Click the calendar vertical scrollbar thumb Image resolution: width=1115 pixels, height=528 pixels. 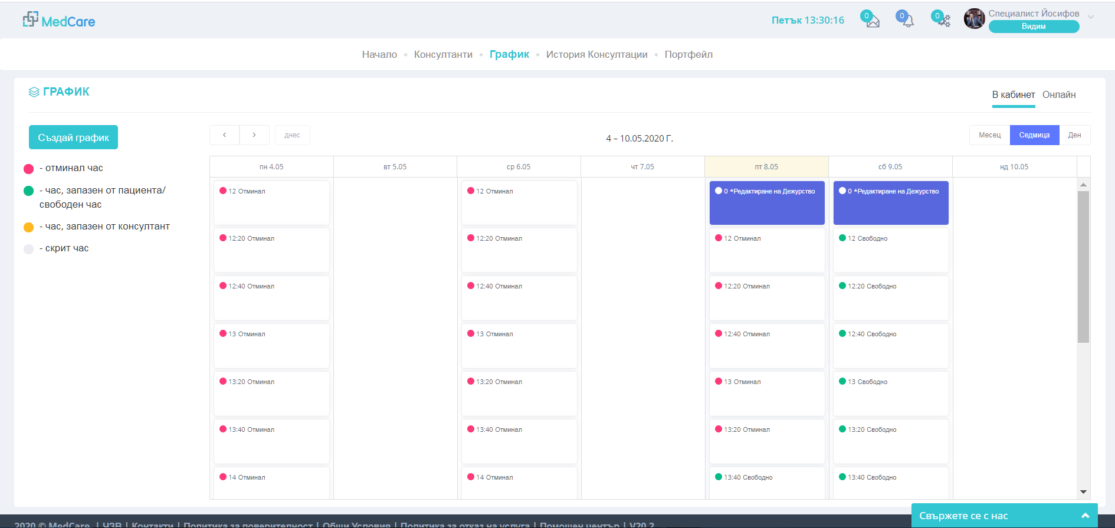1083,266
